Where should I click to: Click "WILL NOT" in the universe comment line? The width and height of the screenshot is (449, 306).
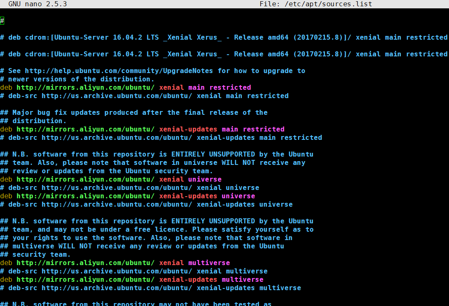click(x=238, y=162)
